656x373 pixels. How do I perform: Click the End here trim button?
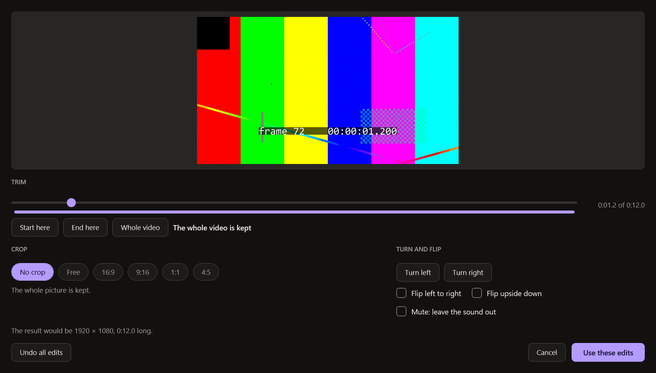coord(85,227)
